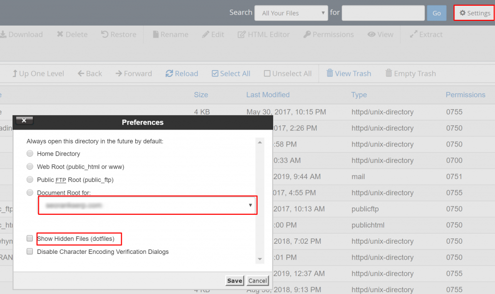This screenshot has width=495, height=294.
Task: Check Disable Character Encoding Verification Dialogs
Action: [x=29, y=251]
